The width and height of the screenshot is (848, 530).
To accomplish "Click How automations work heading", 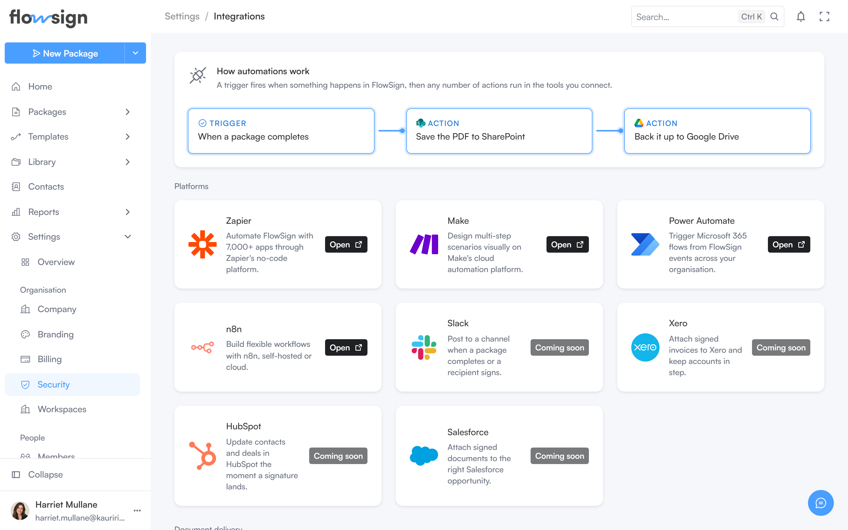I will point(263,71).
